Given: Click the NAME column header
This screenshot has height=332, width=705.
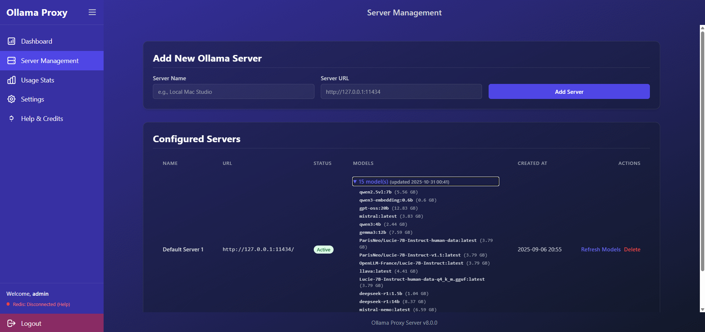Looking at the screenshot, I should [x=170, y=163].
